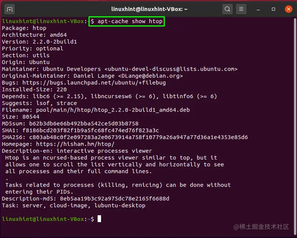
Task: Click the line 'Package: htop'
Action: click(24, 28)
